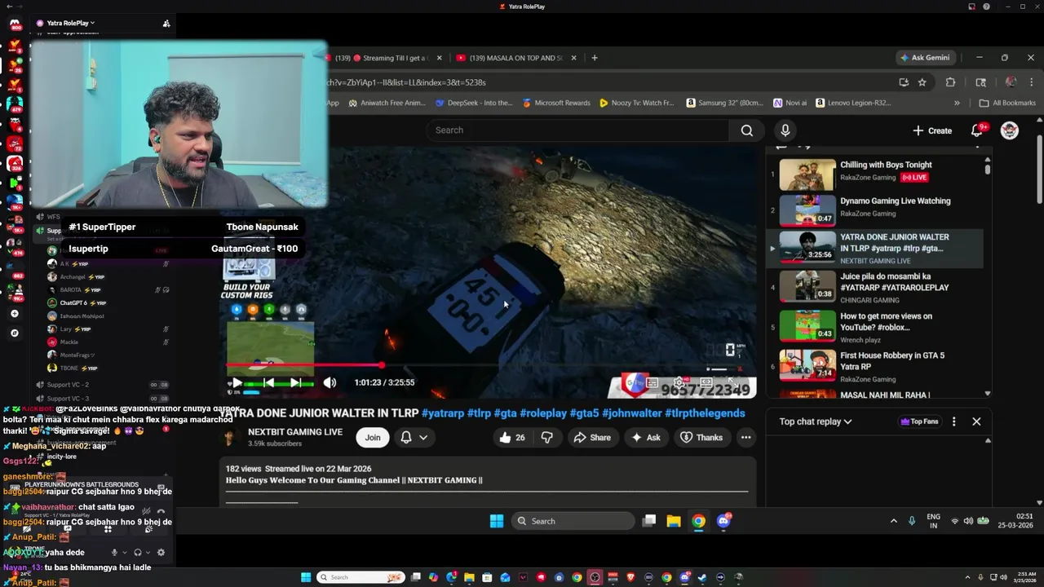Go to previous video in player
The width and height of the screenshot is (1044, 587).
point(268,382)
